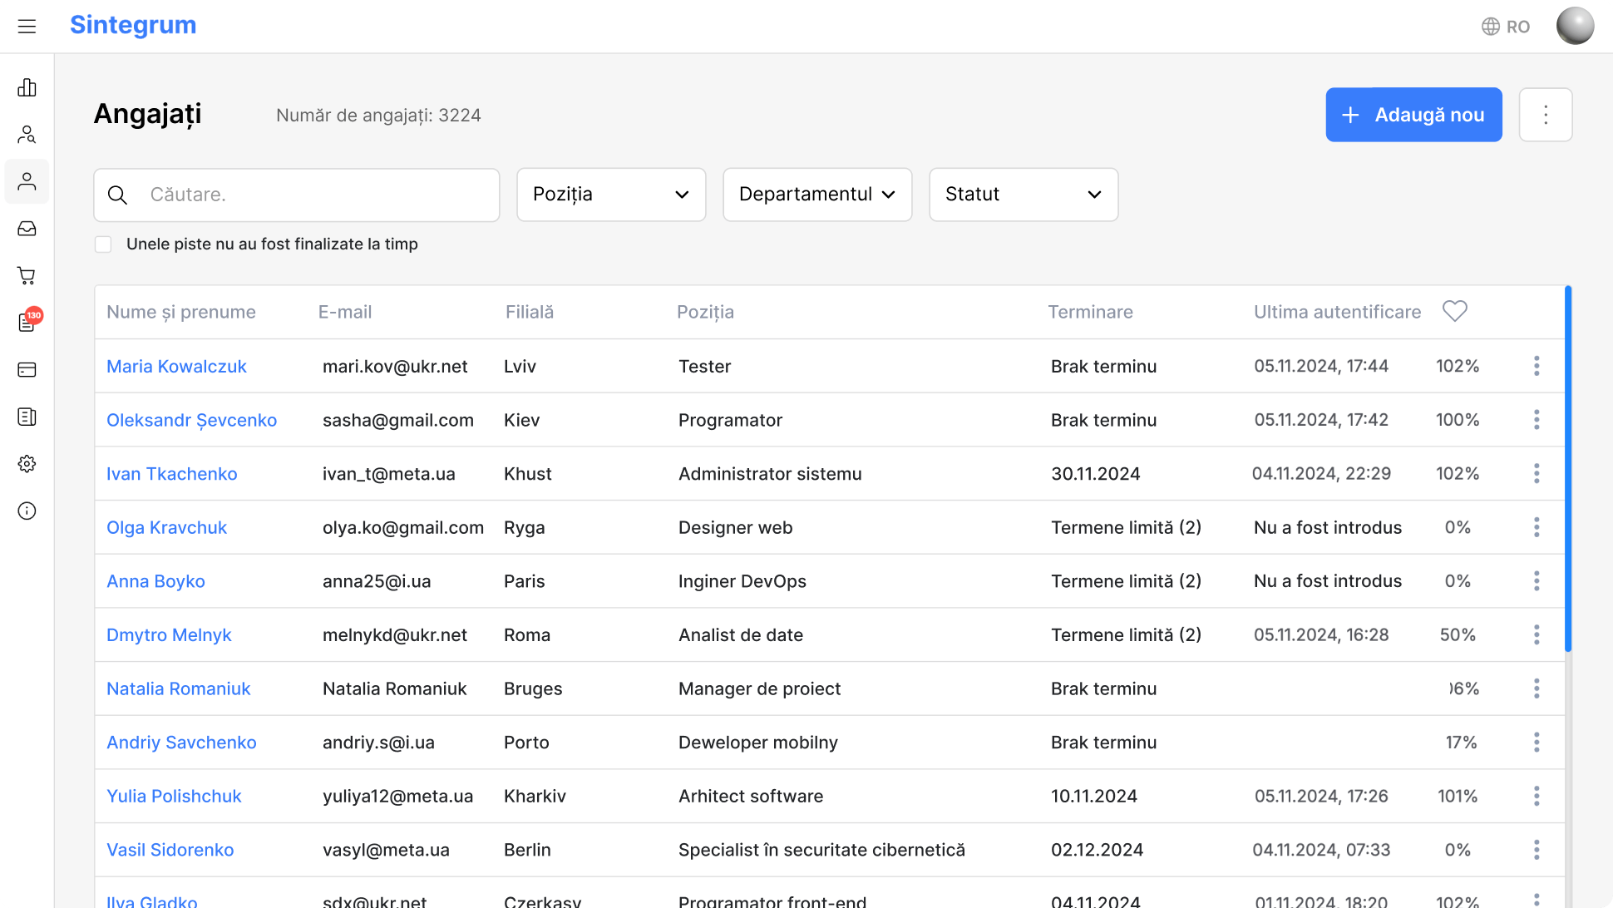Click the heart icon in table header
This screenshot has width=1613, height=908.
tap(1454, 311)
